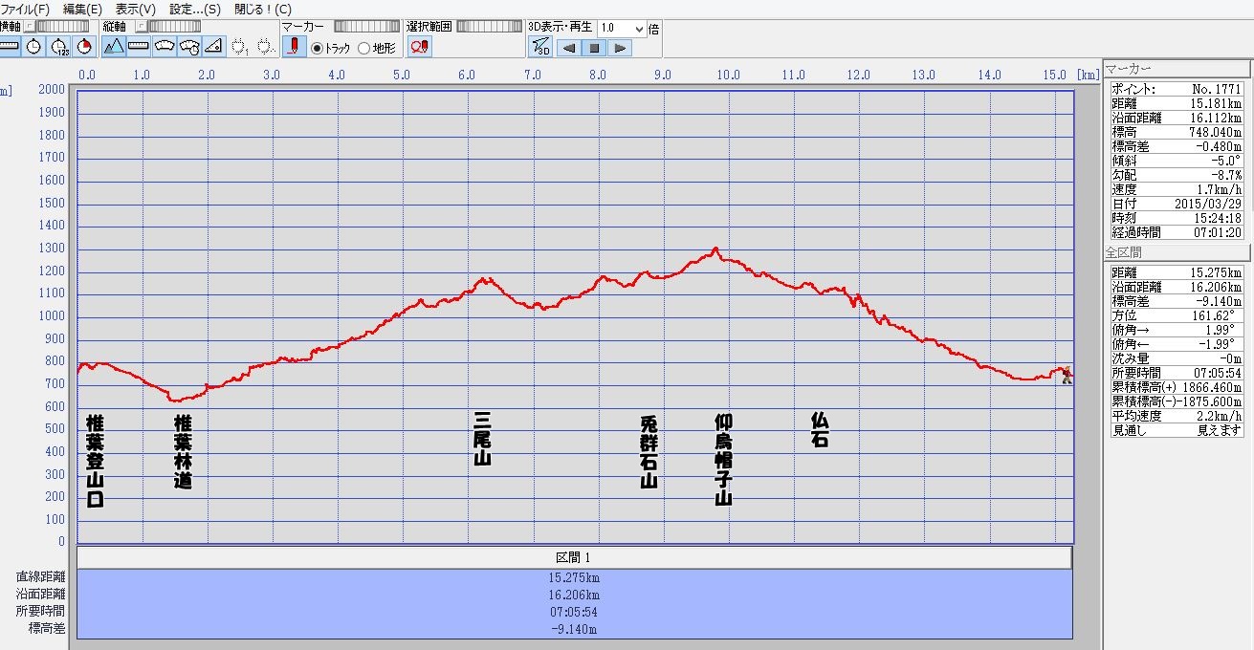This screenshot has width=1254, height=650.
Task: Click the 10.0 km axis tick label
Action: click(729, 75)
